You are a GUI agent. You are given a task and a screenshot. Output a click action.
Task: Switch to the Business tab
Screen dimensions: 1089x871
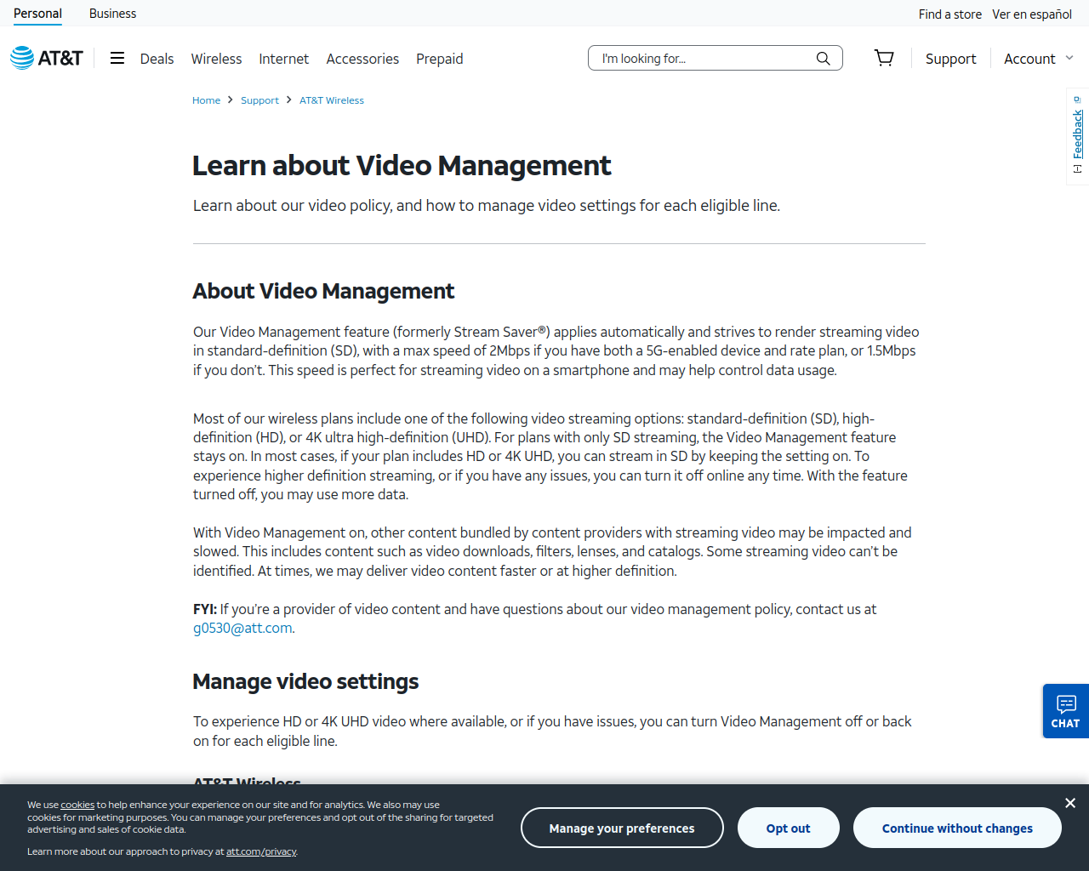coord(112,14)
